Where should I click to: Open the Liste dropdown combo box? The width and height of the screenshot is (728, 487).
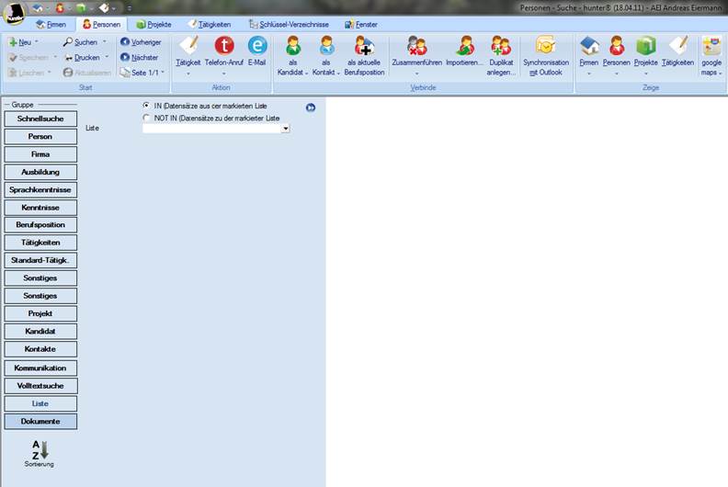(286, 130)
